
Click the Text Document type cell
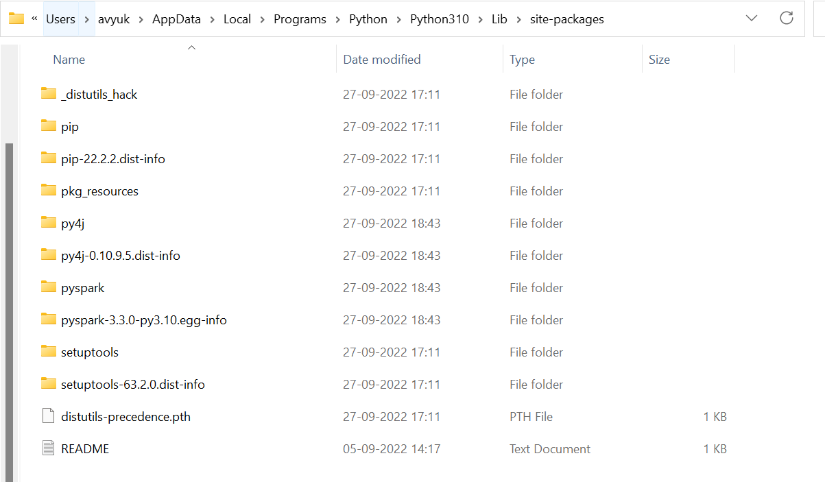549,448
